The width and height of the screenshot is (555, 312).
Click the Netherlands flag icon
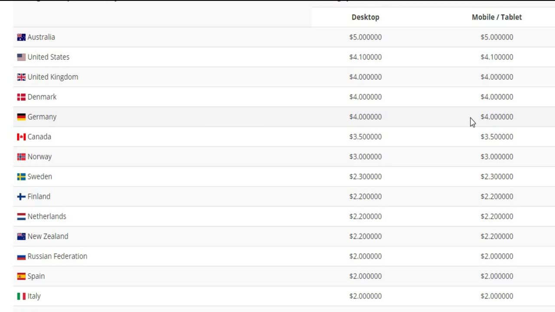pos(21,217)
